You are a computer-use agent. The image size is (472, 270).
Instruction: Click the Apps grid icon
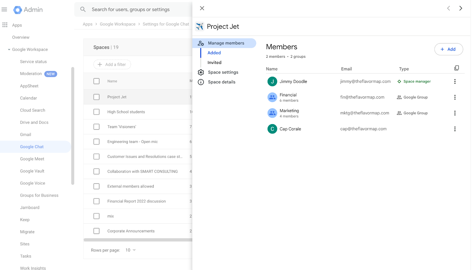tap(5, 25)
